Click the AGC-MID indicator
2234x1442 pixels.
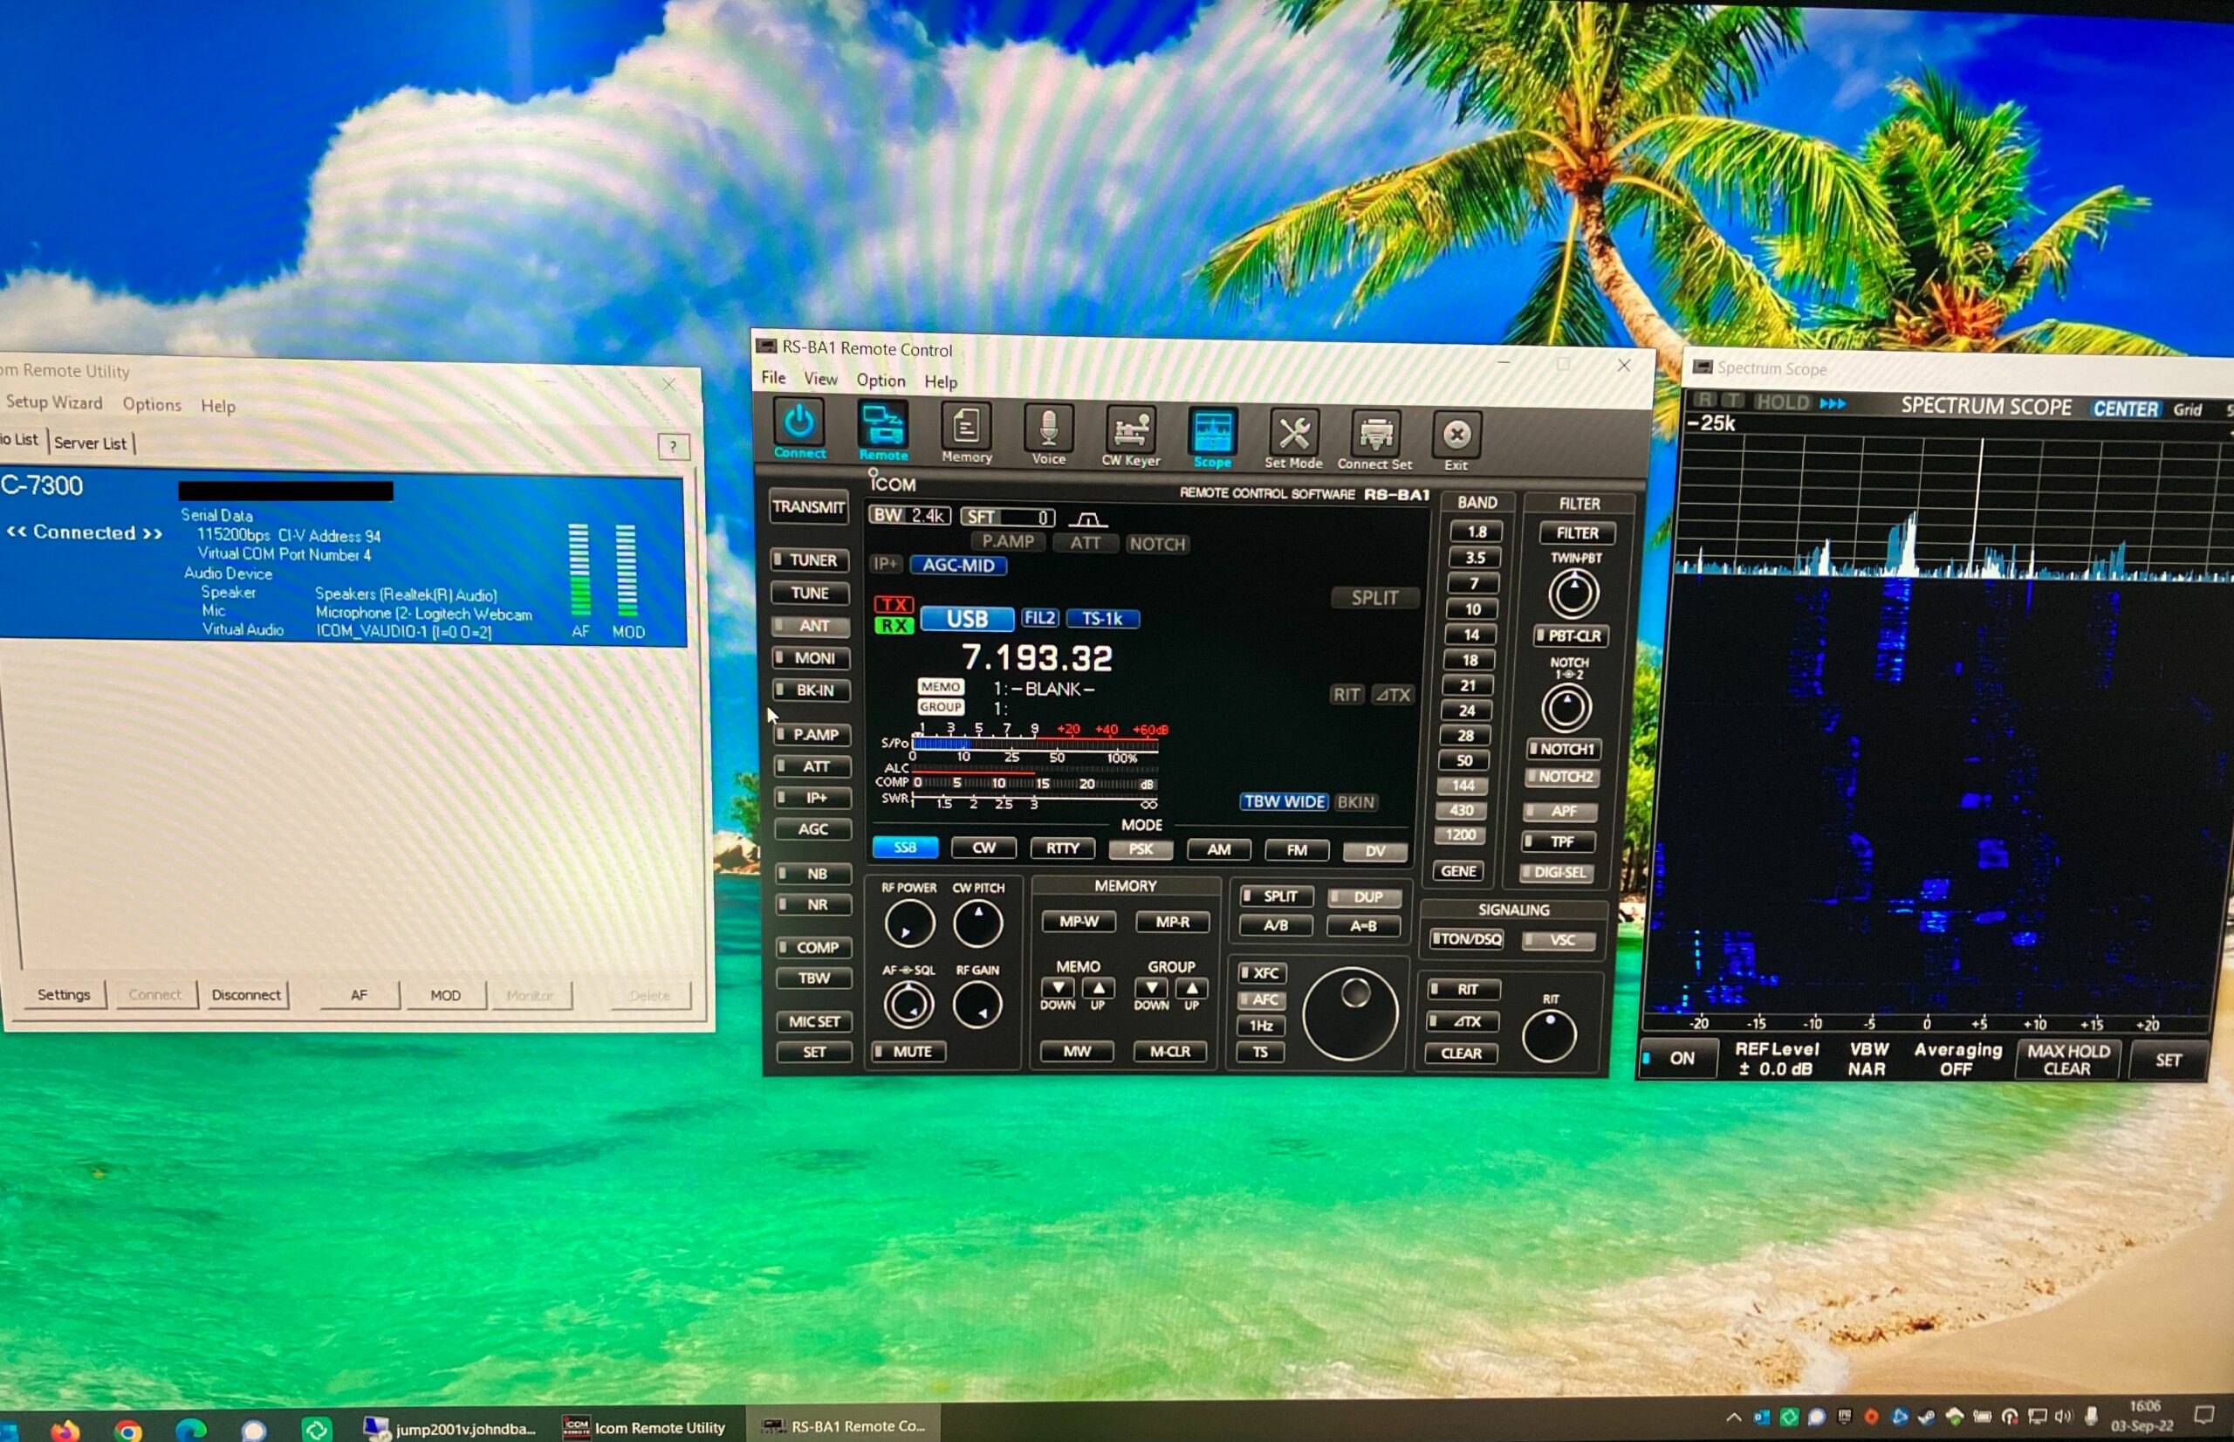pyautogui.click(x=957, y=565)
